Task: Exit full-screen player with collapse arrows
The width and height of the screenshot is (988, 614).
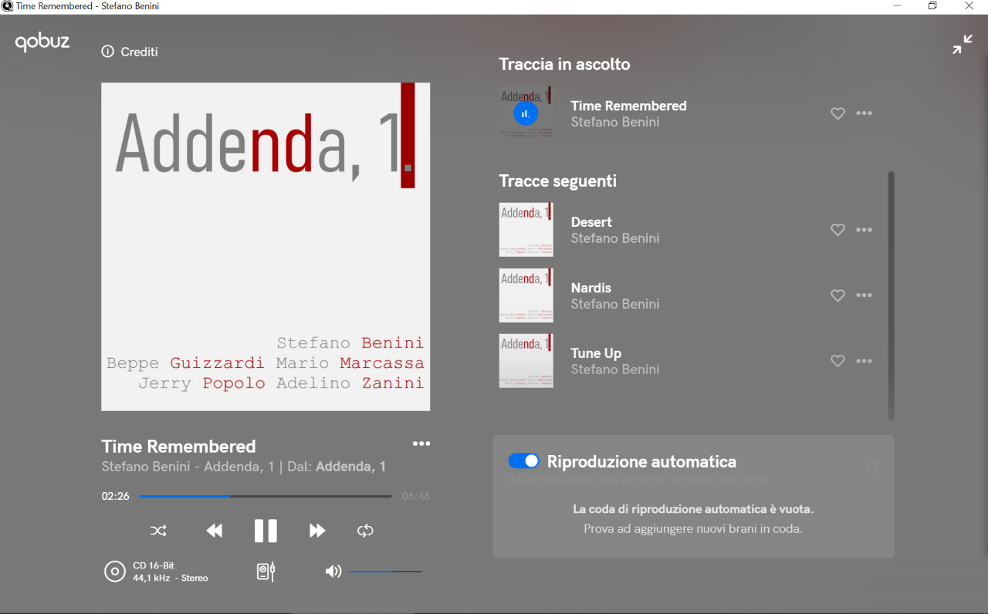Action: [x=962, y=45]
